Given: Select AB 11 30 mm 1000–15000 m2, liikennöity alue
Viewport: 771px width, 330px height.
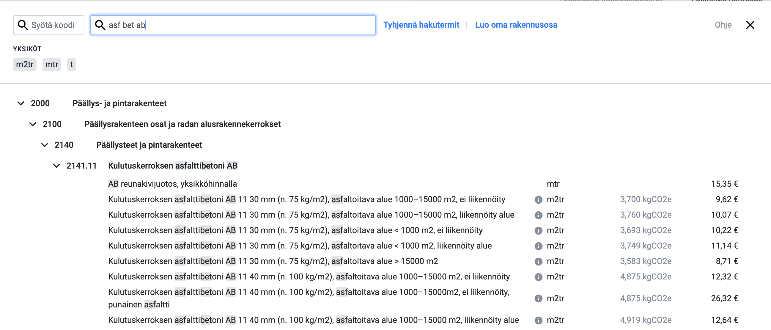Looking at the screenshot, I should coord(311,215).
